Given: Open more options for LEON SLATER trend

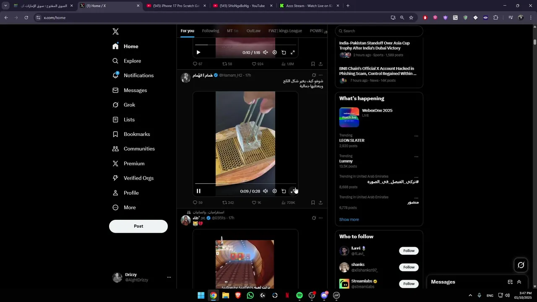Looking at the screenshot, I should tap(416, 136).
